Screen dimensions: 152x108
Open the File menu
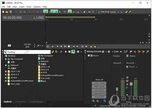point(4,7)
